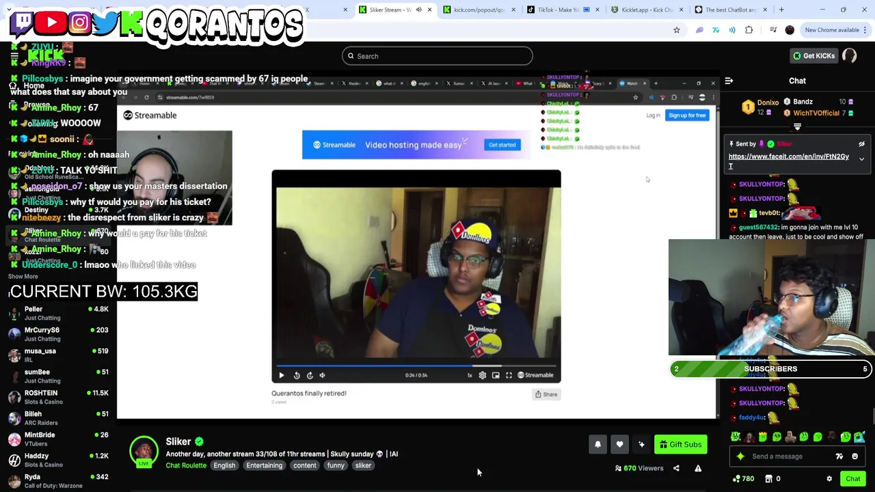Viewport: 875px width, 492px height.
Task: Open Sliker's live avatar
Action: point(144,452)
